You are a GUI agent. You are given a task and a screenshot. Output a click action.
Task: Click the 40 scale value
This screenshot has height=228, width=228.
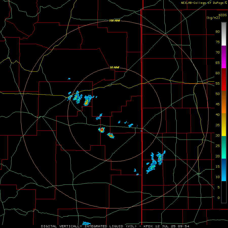click(218, 115)
